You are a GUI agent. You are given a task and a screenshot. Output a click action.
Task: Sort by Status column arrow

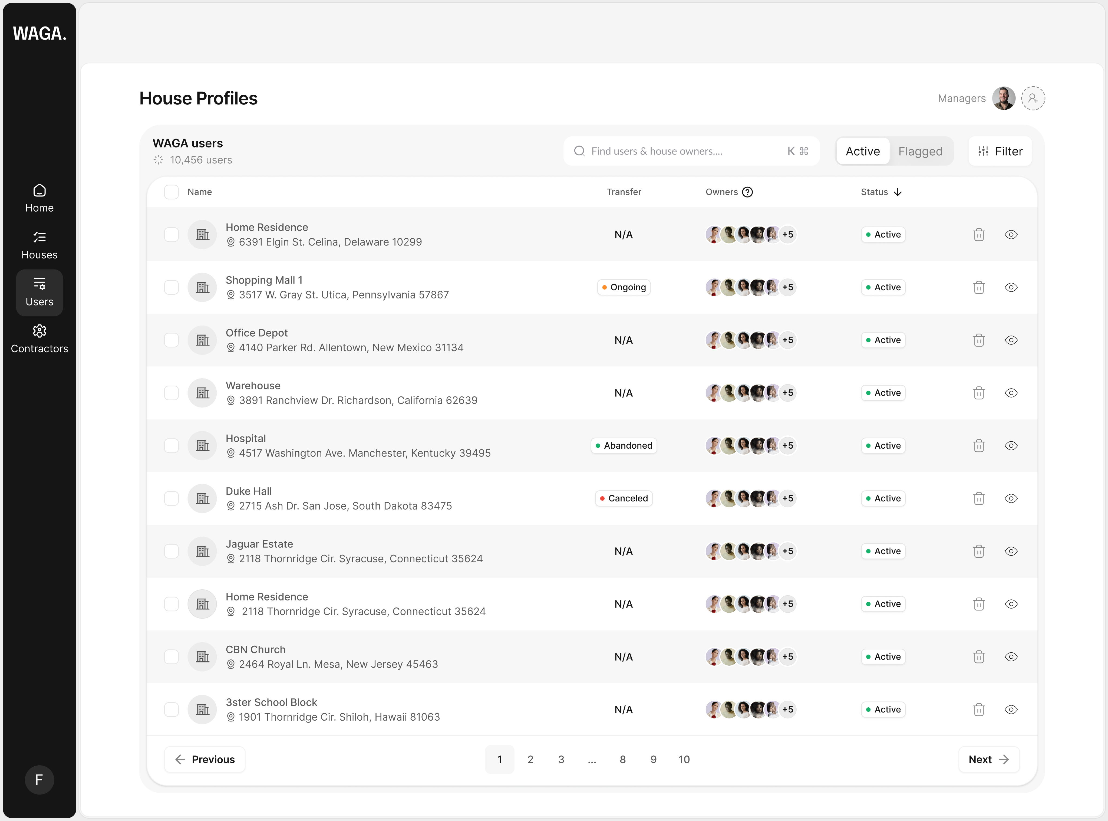[x=897, y=192]
